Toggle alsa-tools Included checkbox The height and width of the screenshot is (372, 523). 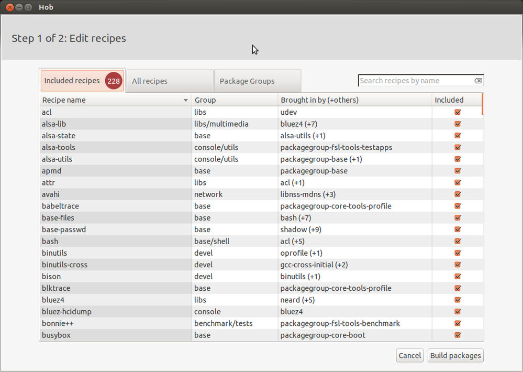tap(458, 147)
